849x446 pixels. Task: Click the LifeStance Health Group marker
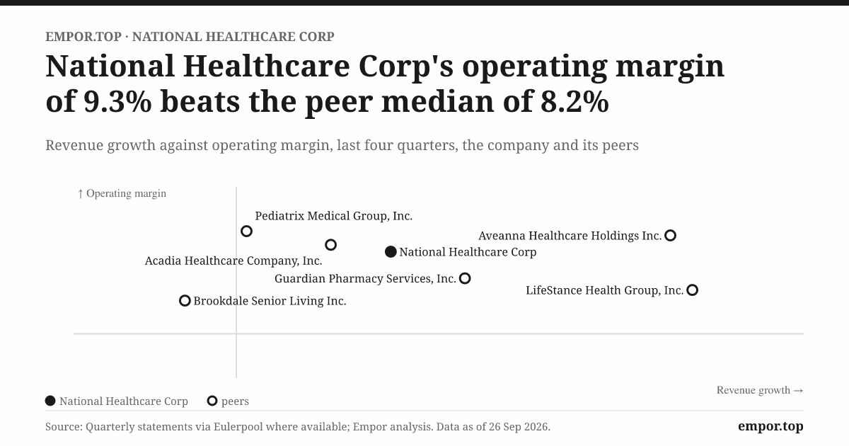(x=693, y=290)
